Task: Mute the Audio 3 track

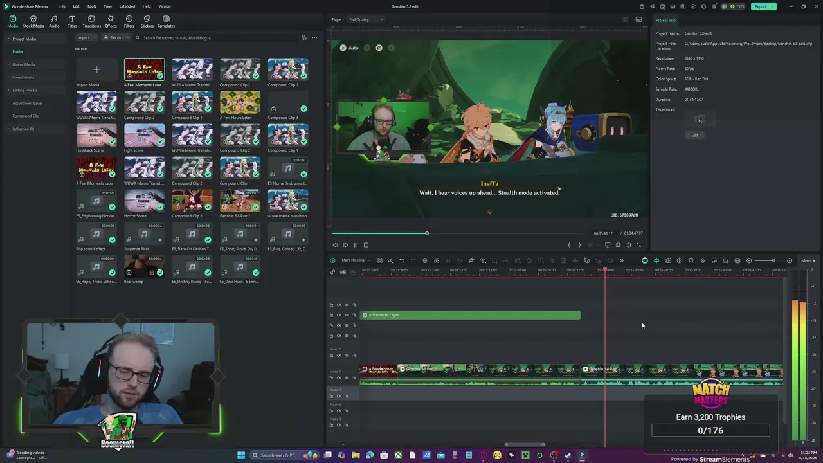Action: (x=339, y=425)
